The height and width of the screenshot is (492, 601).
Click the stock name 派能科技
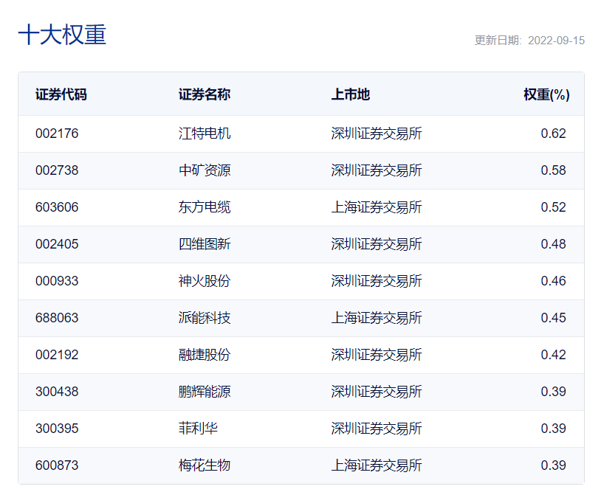205,318
